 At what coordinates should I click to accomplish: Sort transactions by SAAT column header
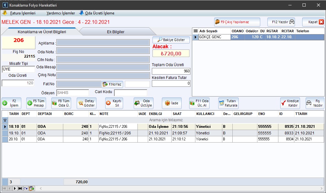point(184,114)
